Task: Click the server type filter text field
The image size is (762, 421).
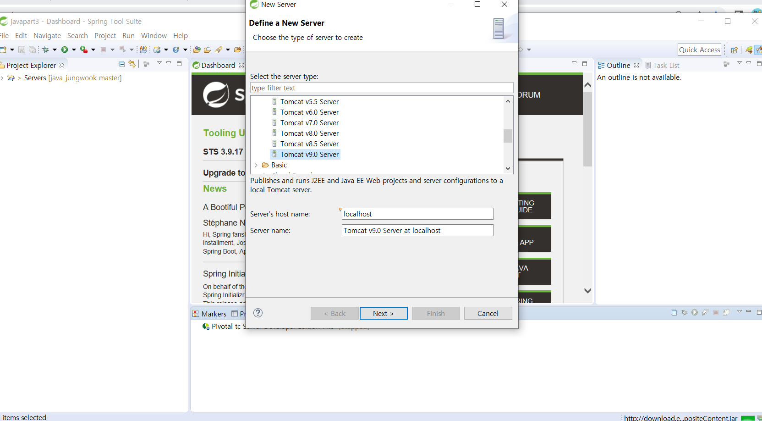Action: point(382,88)
